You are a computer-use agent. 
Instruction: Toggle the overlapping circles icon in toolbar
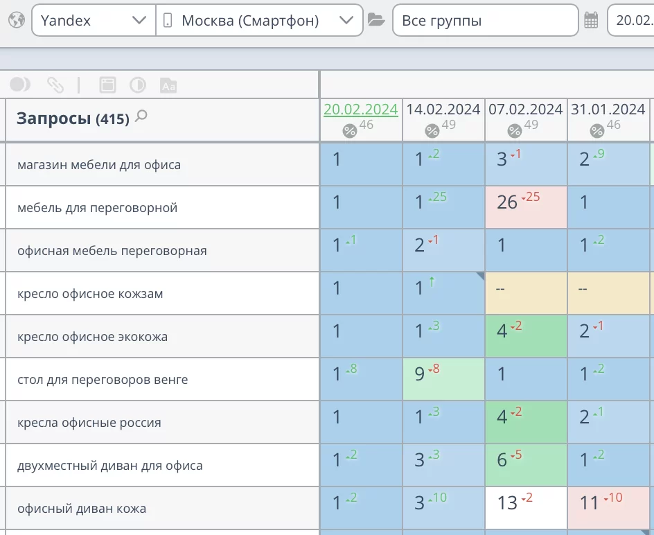click(20, 85)
